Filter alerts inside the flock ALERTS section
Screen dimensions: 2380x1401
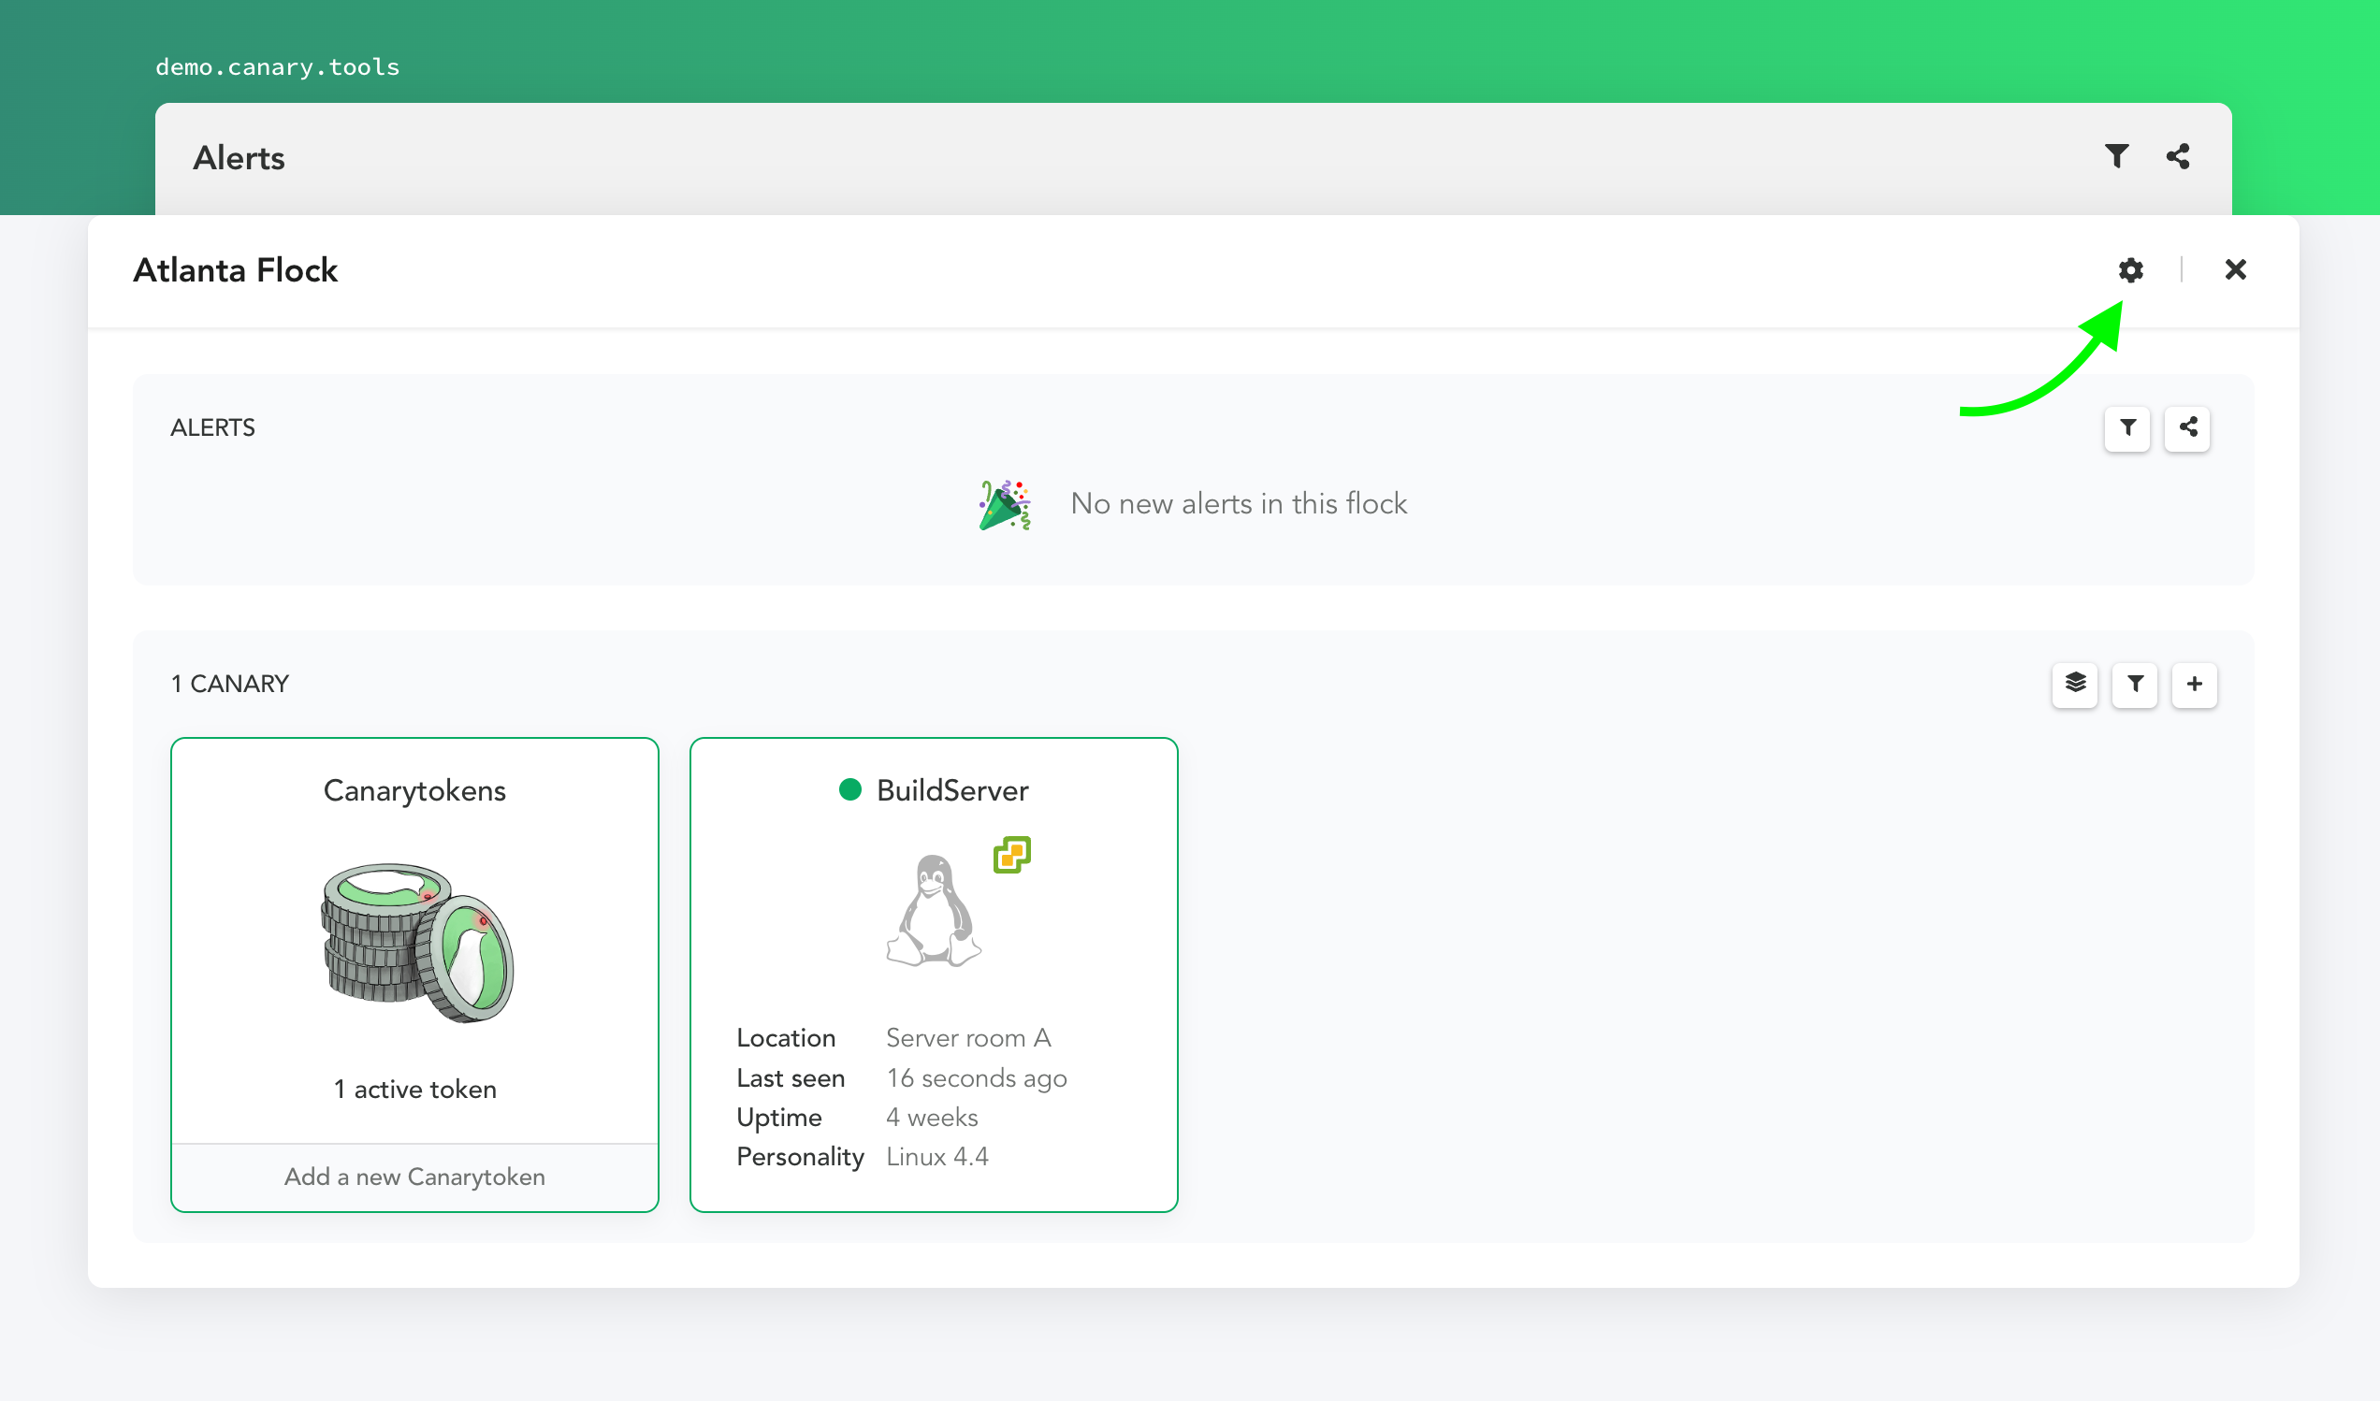2126,428
